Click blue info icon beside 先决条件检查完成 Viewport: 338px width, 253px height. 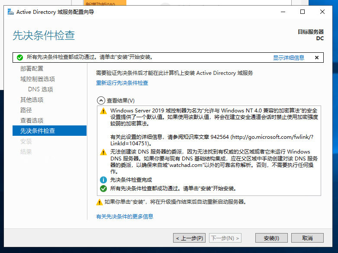click(x=103, y=180)
